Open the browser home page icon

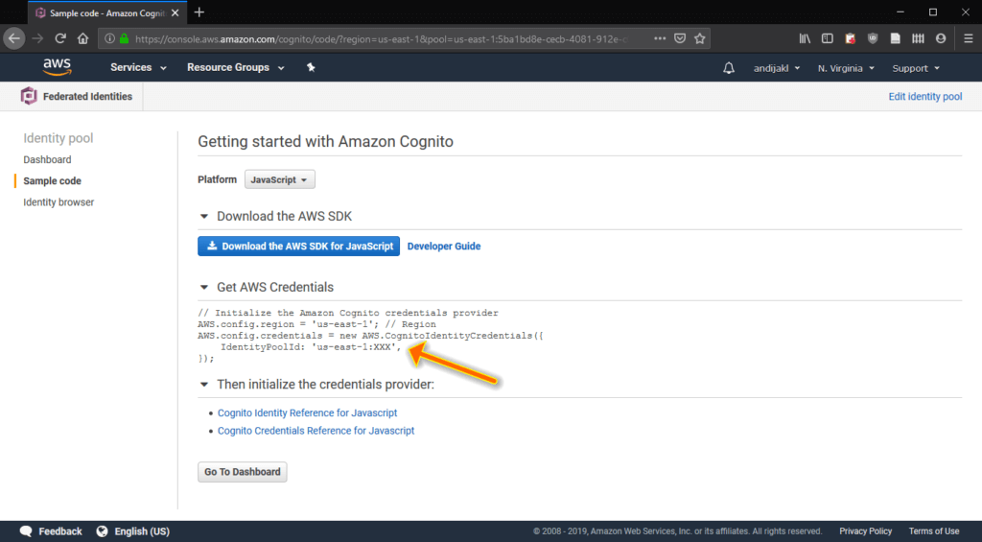click(82, 38)
